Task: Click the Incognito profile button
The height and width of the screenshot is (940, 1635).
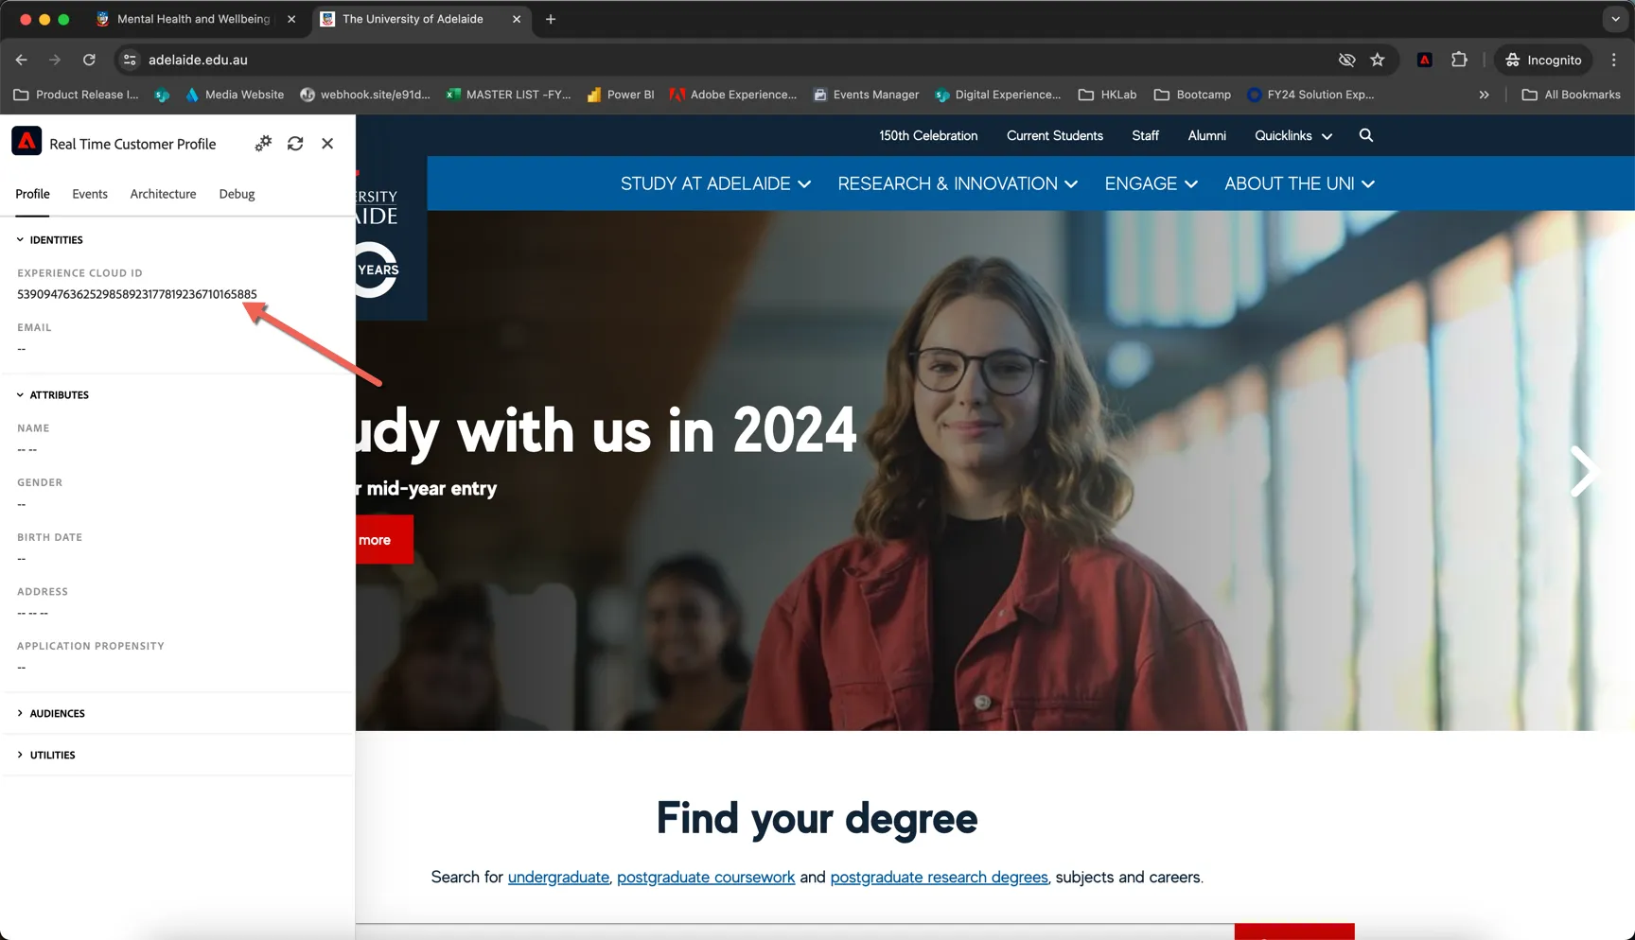Action: (x=1543, y=60)
